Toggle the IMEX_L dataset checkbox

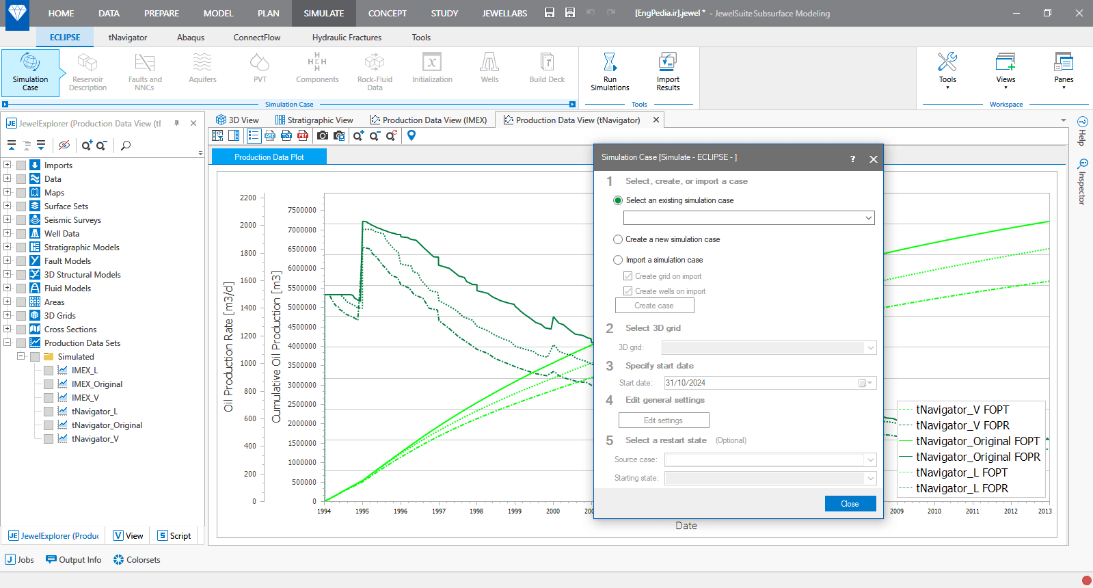[49, 371]
